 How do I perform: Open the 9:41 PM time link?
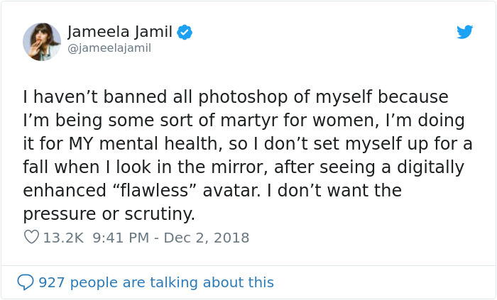120,238
